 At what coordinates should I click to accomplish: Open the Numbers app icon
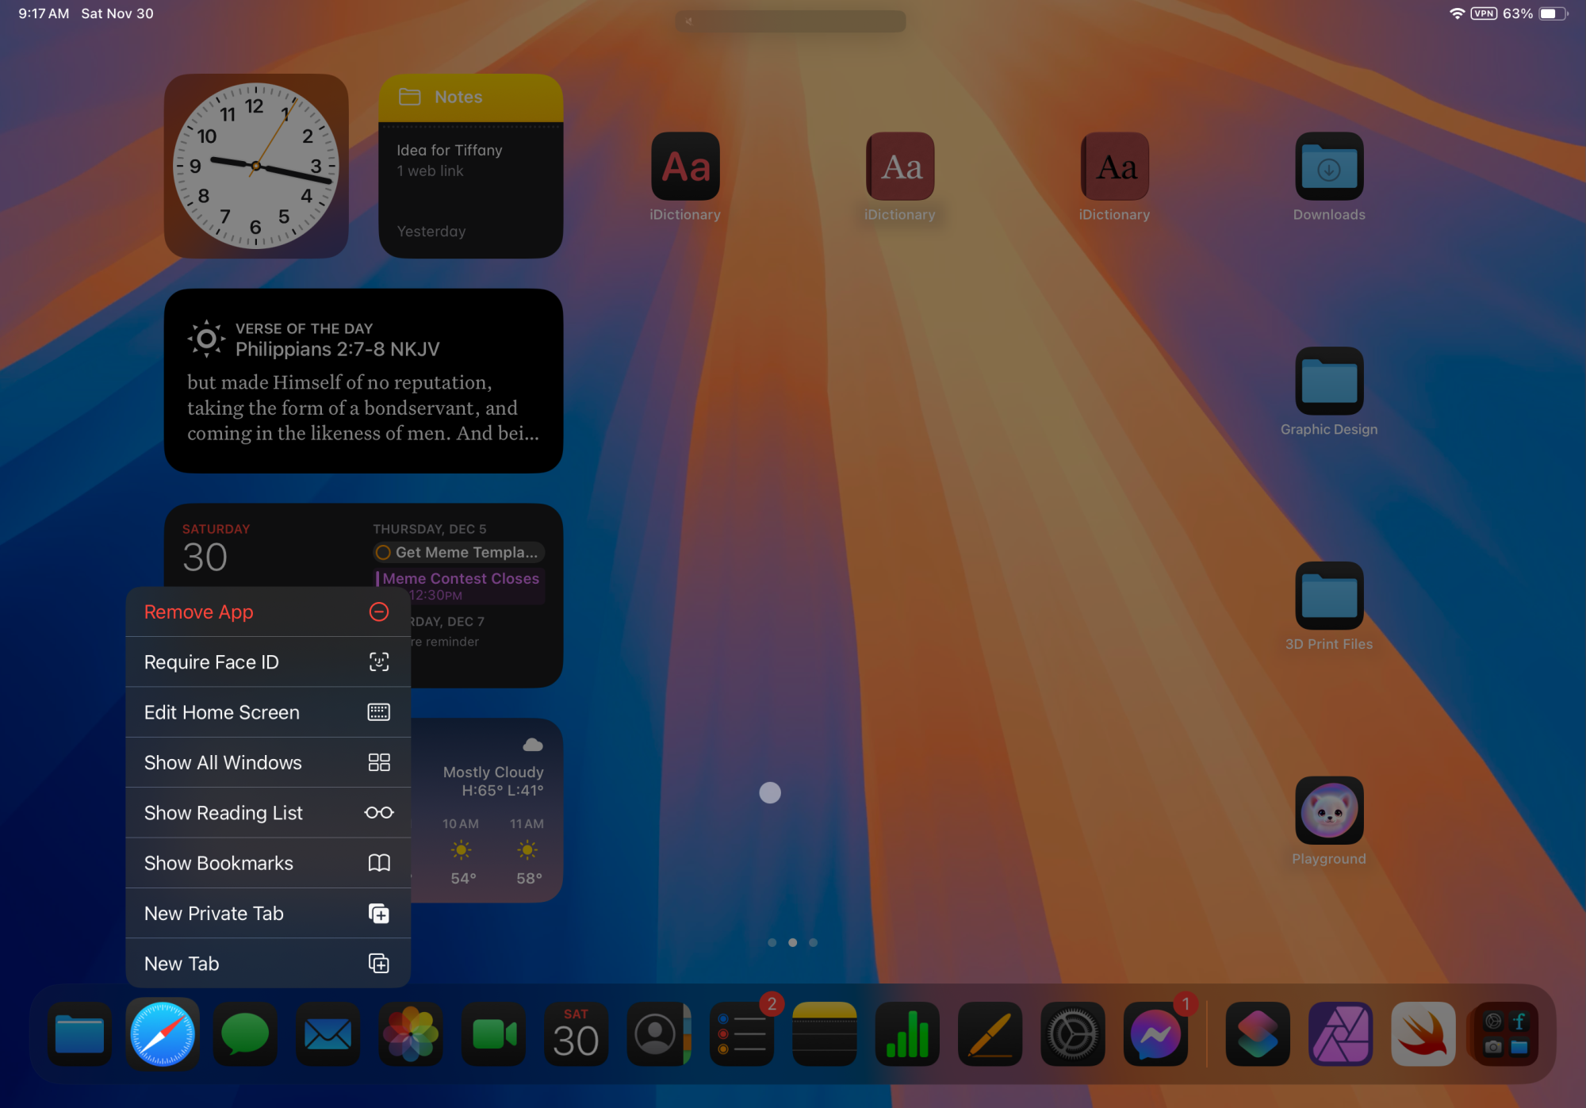tap(907, 1034)
